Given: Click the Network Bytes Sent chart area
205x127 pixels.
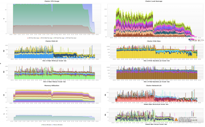Looking at the screenshot, I should click(156, 115).
